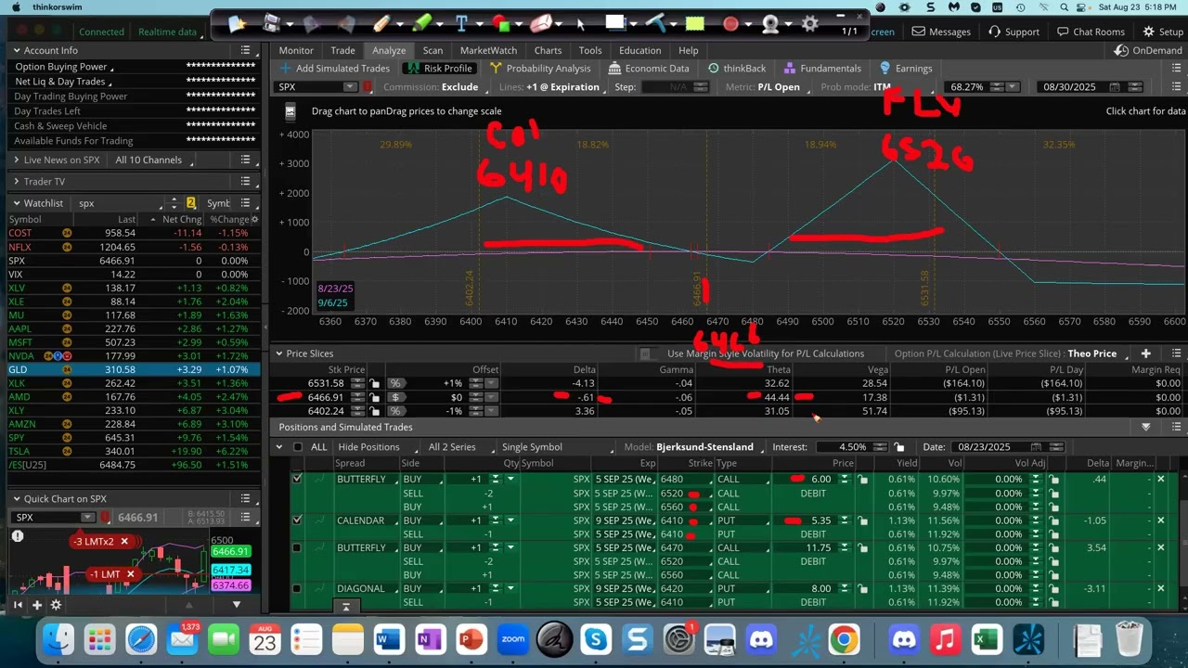Screen dimensions: 1188x668
Task: Click the Interest rate field 4.50%
Action: 853,447
